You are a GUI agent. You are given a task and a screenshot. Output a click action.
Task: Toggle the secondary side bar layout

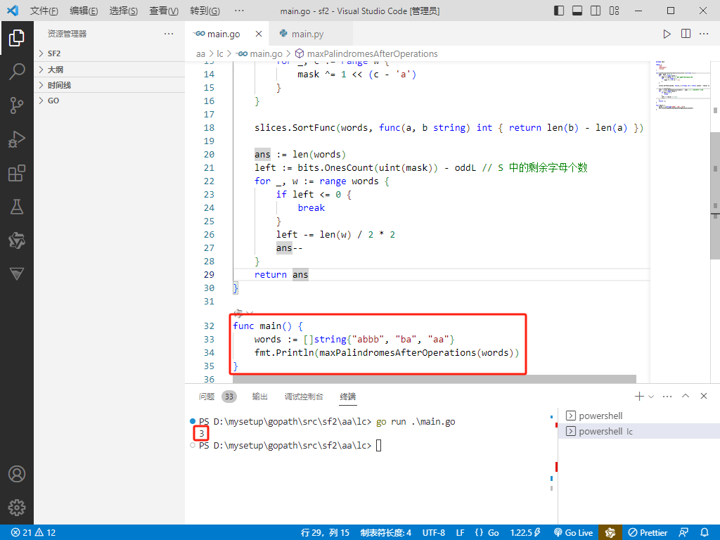tap(596, 11)
